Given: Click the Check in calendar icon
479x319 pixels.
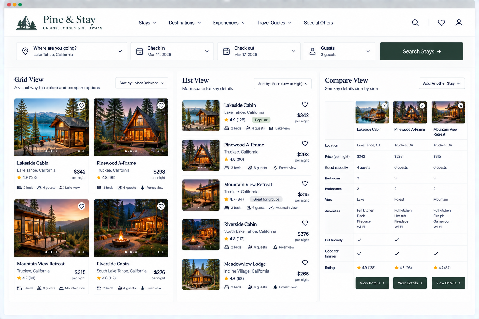Looking at the screenshot, I should coord(139,51).
